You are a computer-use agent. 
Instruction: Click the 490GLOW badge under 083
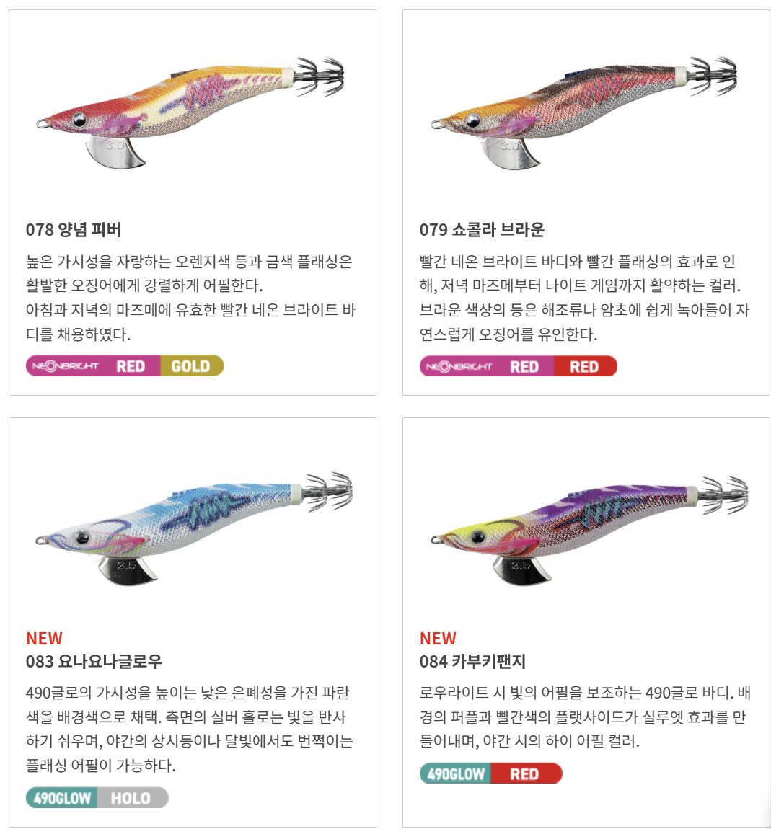[x=62, y=798]
